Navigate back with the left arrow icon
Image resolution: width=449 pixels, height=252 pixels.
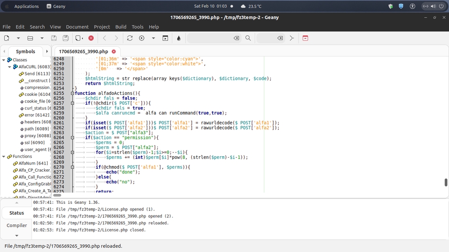[104, 38]
